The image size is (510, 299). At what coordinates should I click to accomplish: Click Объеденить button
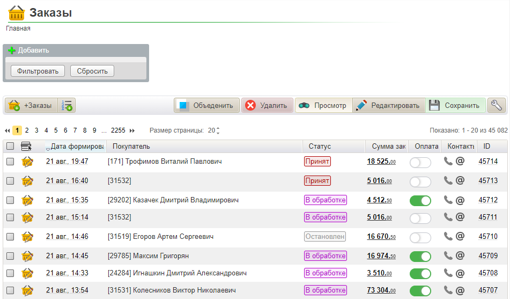[207, 105]
